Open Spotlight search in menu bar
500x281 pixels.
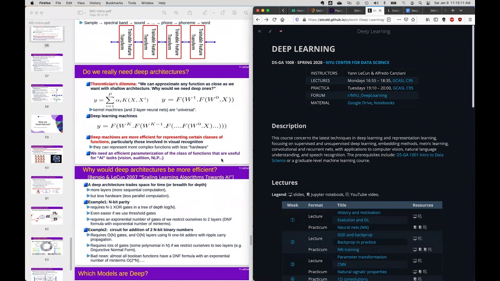click(x=420, y=3)
